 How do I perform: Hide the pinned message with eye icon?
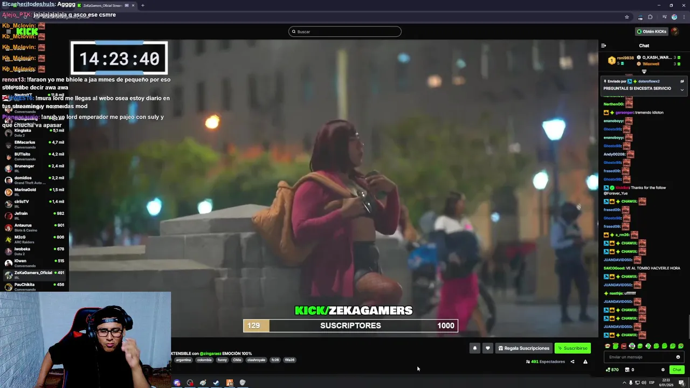pos(682,81)
